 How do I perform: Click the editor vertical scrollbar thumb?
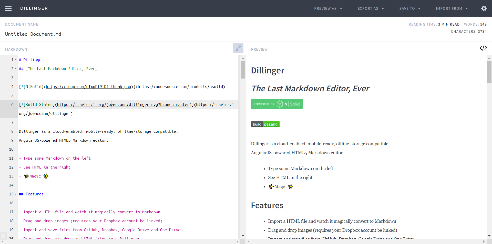[x=243, y=69]
